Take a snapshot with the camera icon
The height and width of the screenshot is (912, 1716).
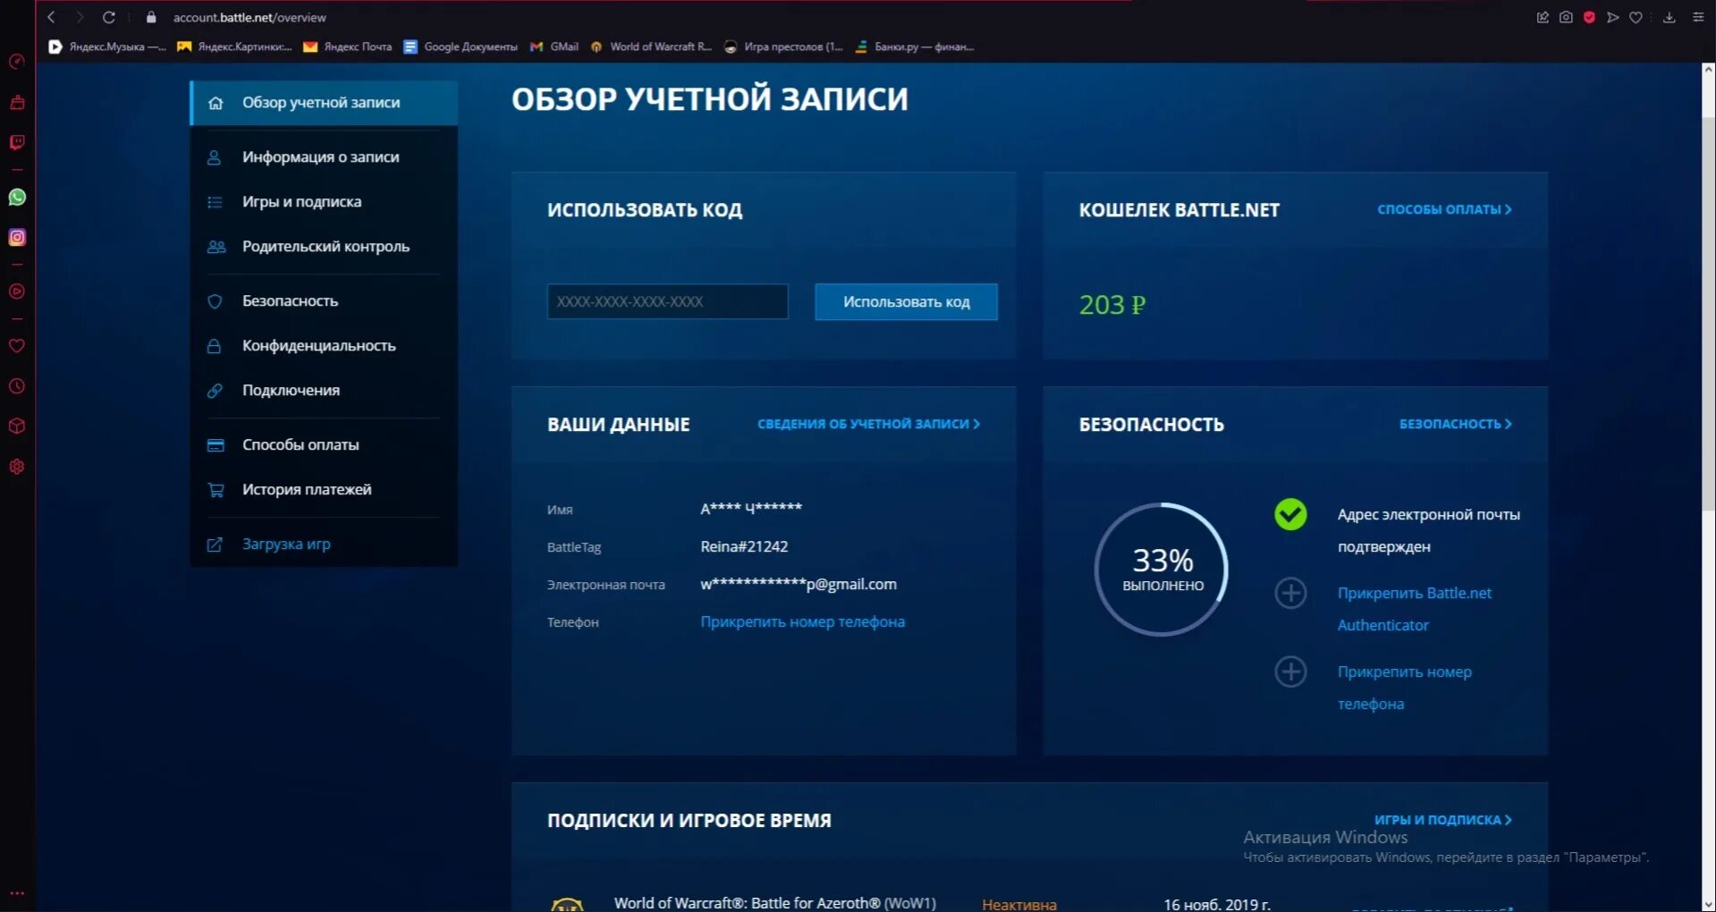(1566, 17)
